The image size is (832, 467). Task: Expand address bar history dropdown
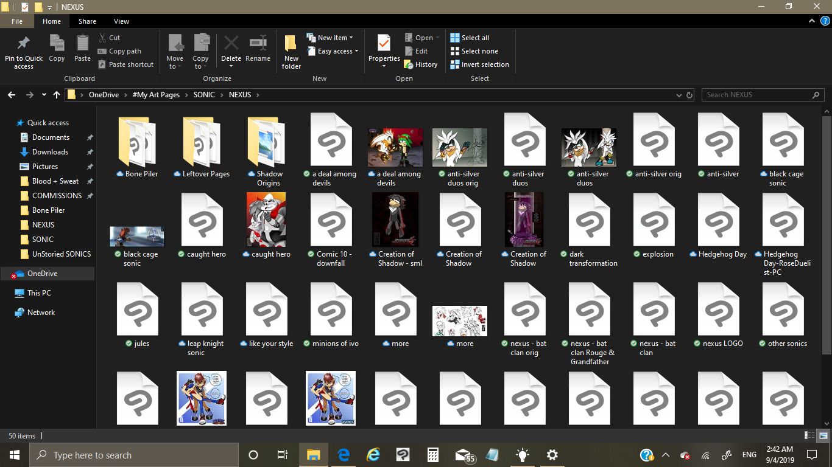[679, 95]
